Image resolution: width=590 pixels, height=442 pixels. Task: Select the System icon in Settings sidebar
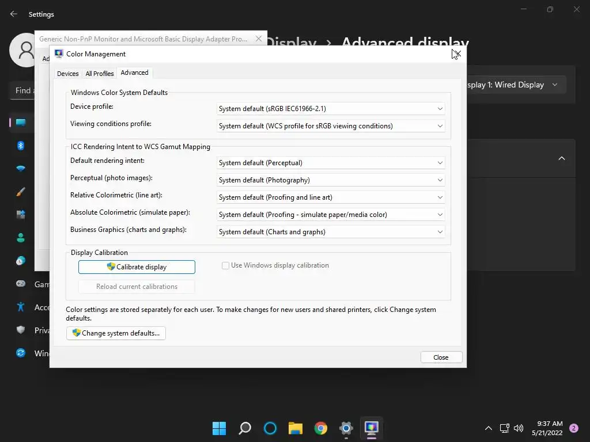coord(21,123)
